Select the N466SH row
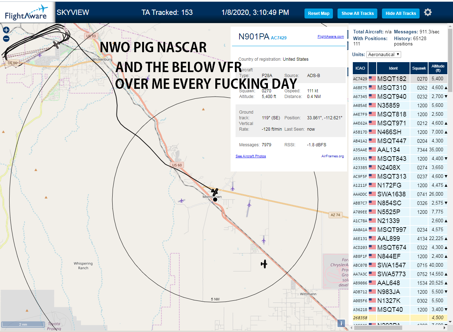453x332 pixels. tap(400, 132)
